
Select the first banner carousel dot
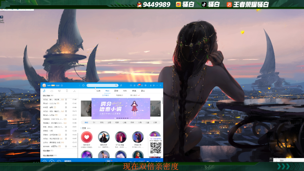coord(115,118)
